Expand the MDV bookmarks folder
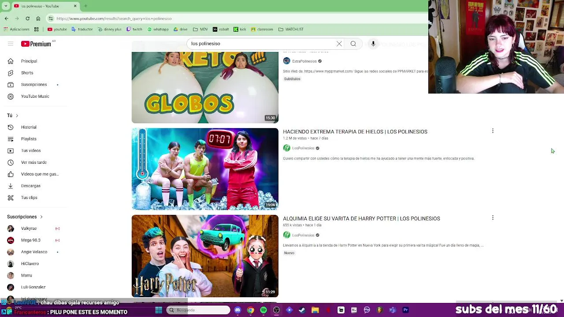This screenshot has width=564, height=317. (x=200, y=29)
